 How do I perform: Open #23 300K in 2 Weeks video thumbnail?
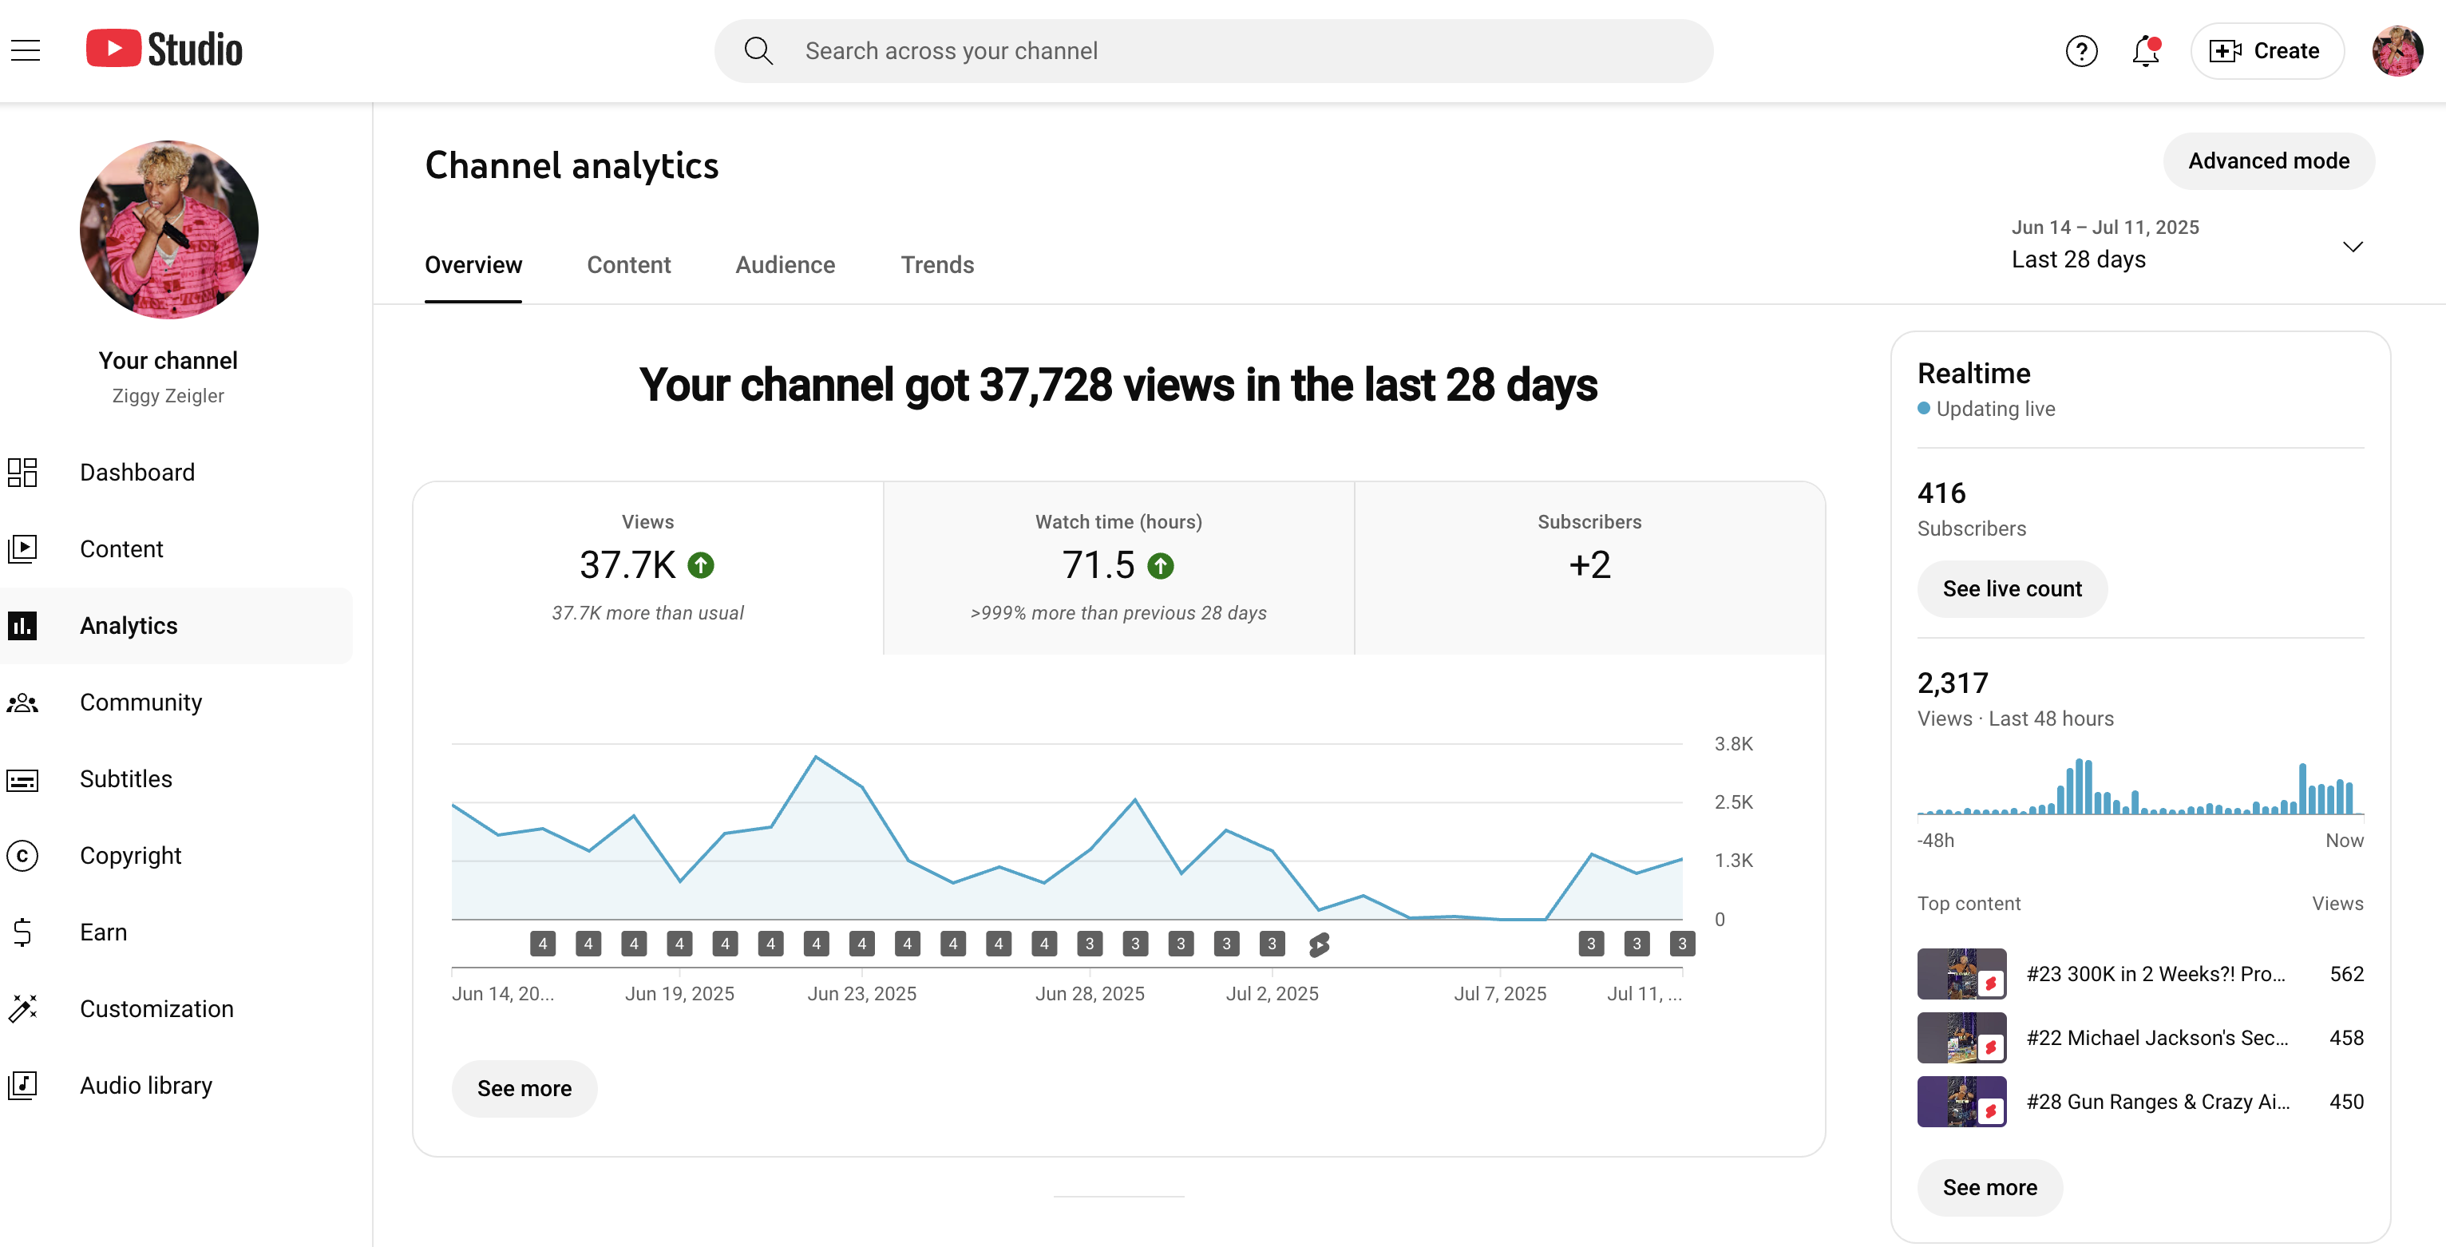(1961, 973)
